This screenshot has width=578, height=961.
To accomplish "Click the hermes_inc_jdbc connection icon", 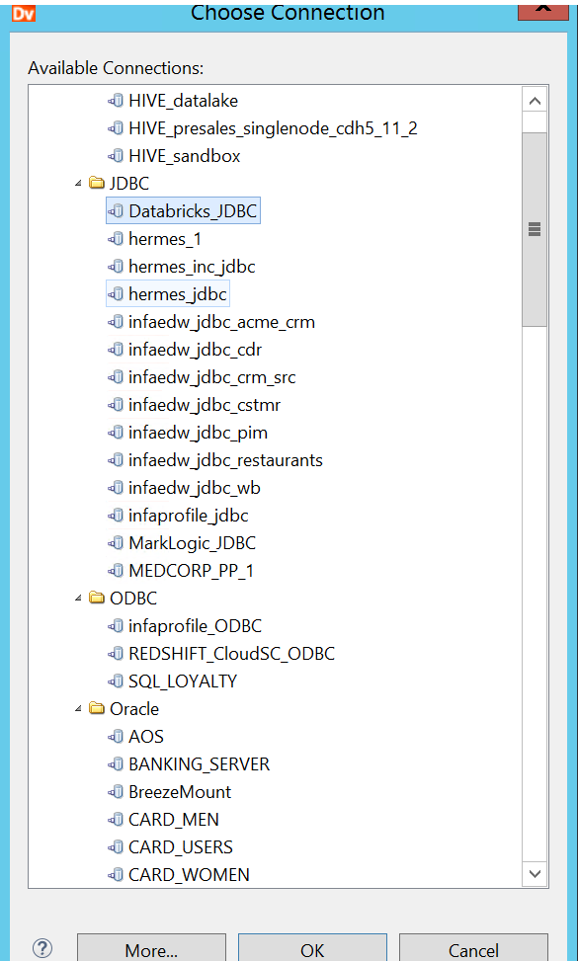I will (116, 267).
